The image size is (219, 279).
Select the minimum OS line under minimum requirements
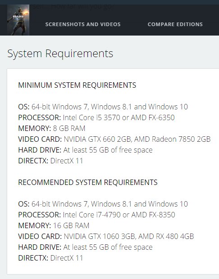103,107
